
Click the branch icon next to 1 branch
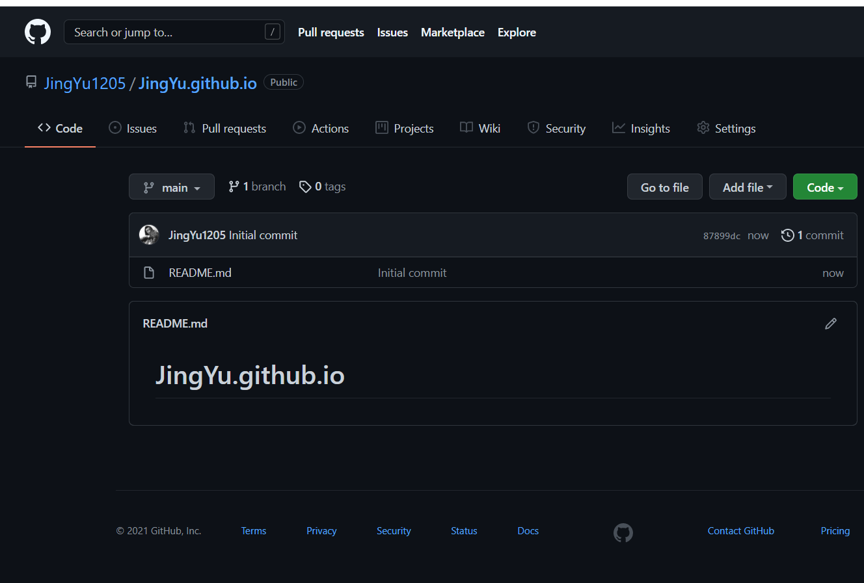234,187
